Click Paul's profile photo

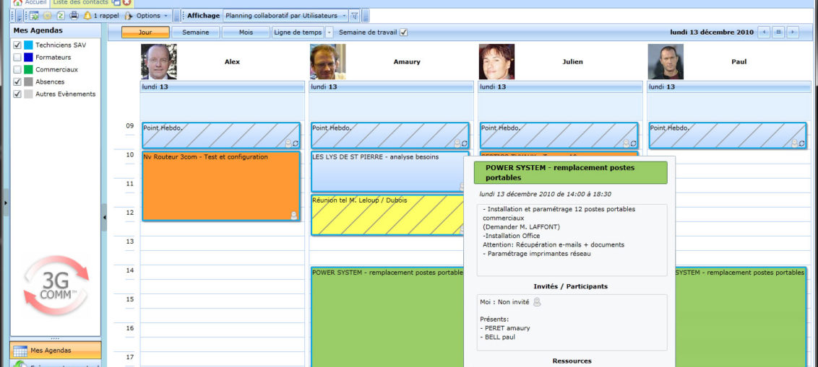coord(666,61)
